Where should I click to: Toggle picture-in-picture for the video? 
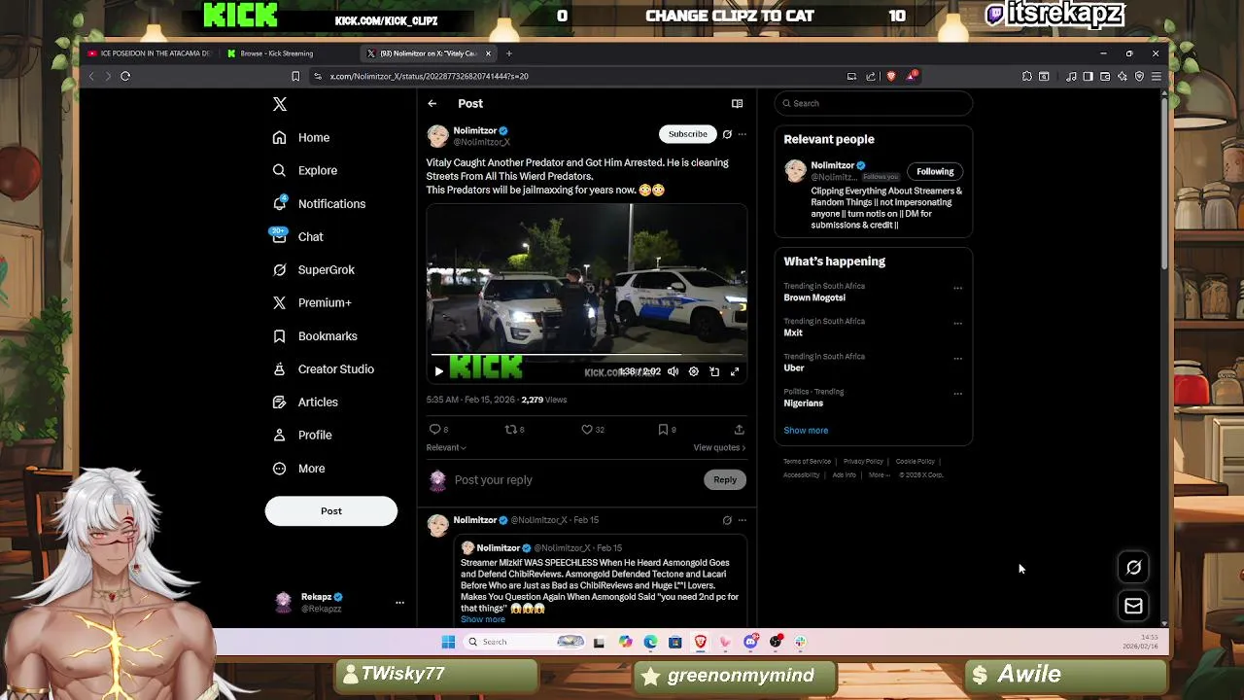point(714,371)
